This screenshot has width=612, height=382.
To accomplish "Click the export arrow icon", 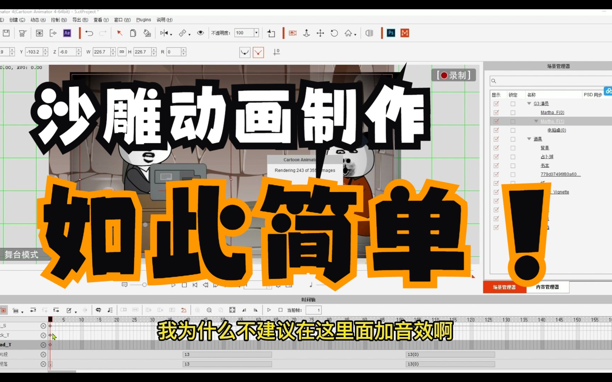I will [x=53, y=33].
